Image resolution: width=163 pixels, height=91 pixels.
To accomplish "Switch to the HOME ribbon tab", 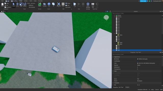I will pos(21,1).
